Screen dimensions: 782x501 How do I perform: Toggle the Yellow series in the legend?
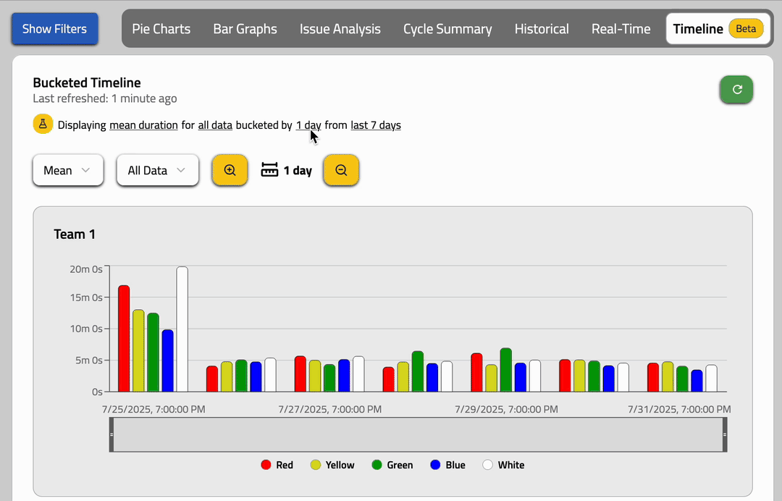[x=332, y=464]
